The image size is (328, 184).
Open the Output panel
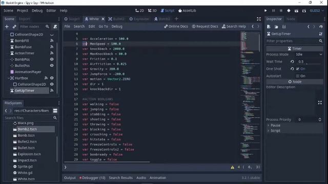pos(70,178)
